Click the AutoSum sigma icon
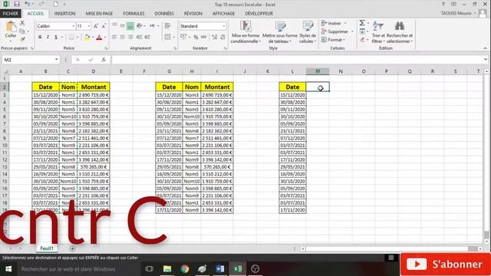The image size is (491, 276). click(362, 23)
